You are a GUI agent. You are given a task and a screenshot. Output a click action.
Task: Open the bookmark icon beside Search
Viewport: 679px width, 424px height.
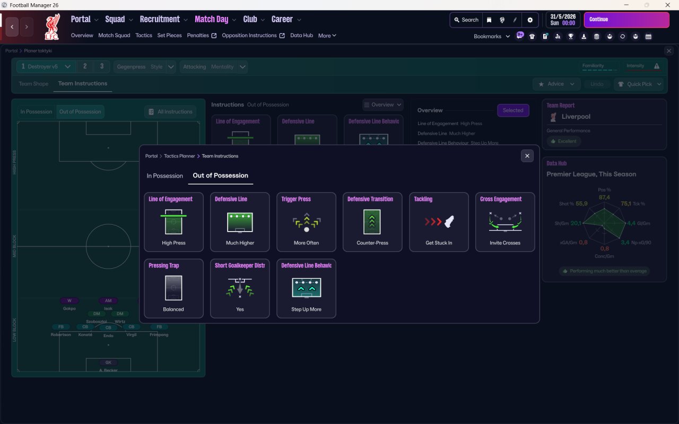click(x=489, y=20)
